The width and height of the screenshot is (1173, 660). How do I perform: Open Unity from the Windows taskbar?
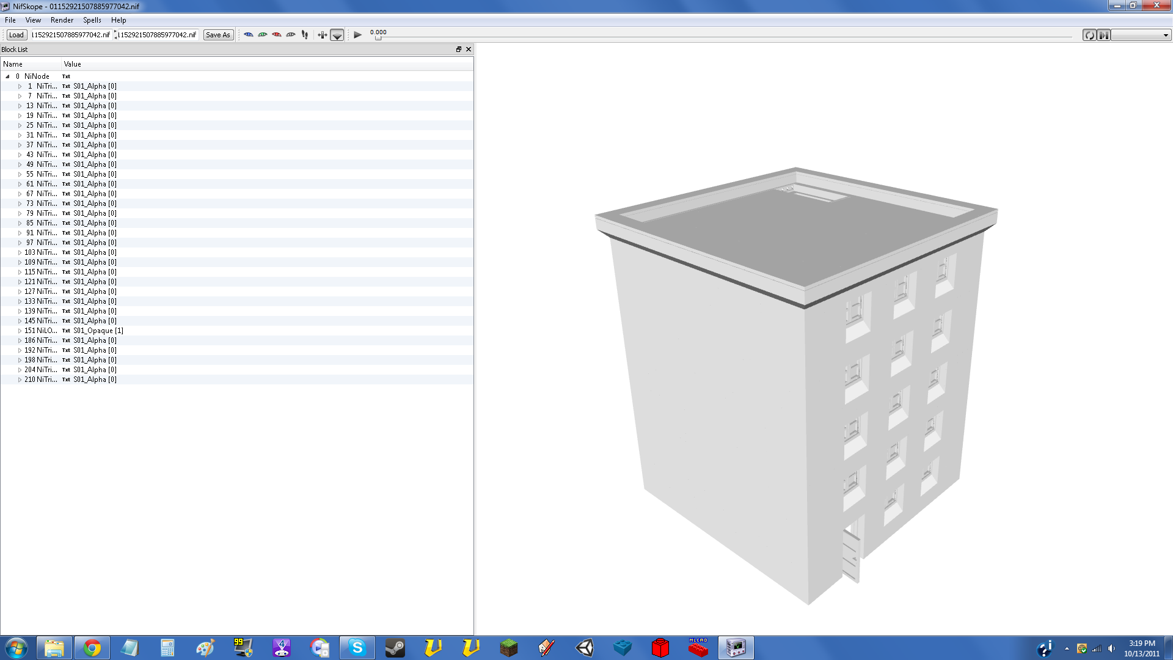585,647
